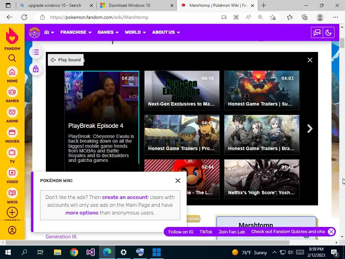Unmute video with Play Sound
This screenshot has height=259, width=345.
click(66, 60)
